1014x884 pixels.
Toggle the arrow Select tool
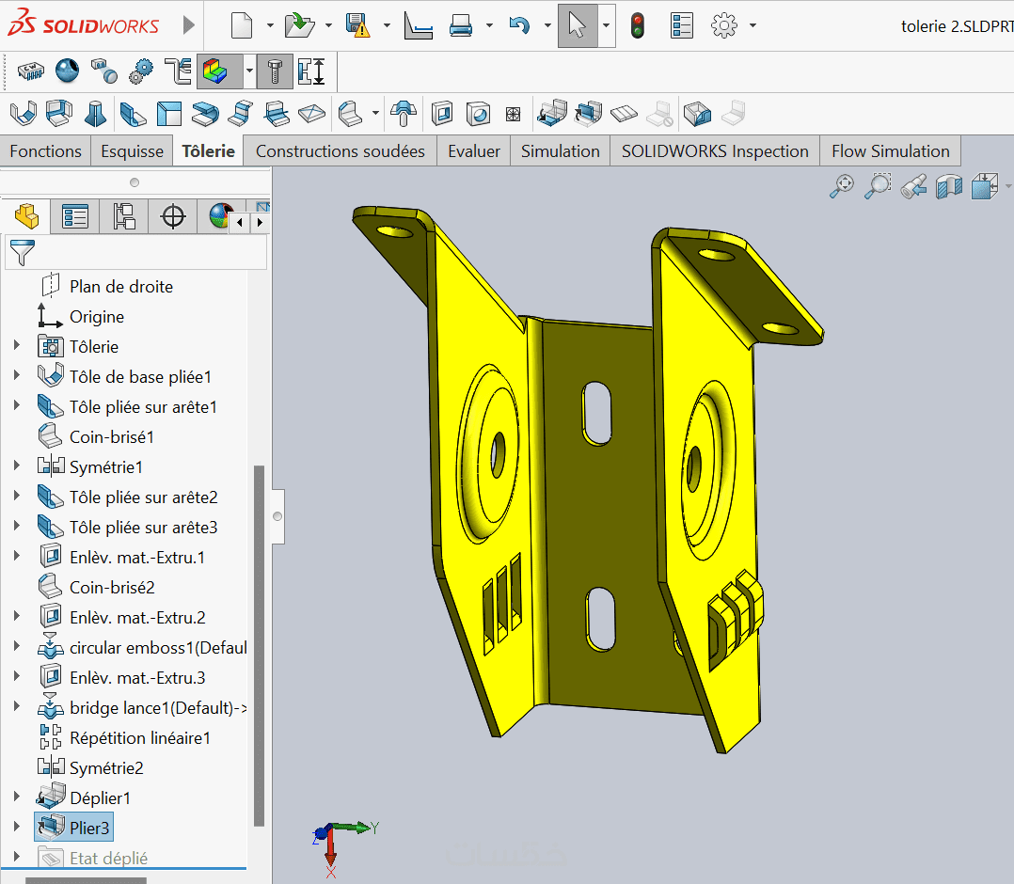click(x=577, y=25)
